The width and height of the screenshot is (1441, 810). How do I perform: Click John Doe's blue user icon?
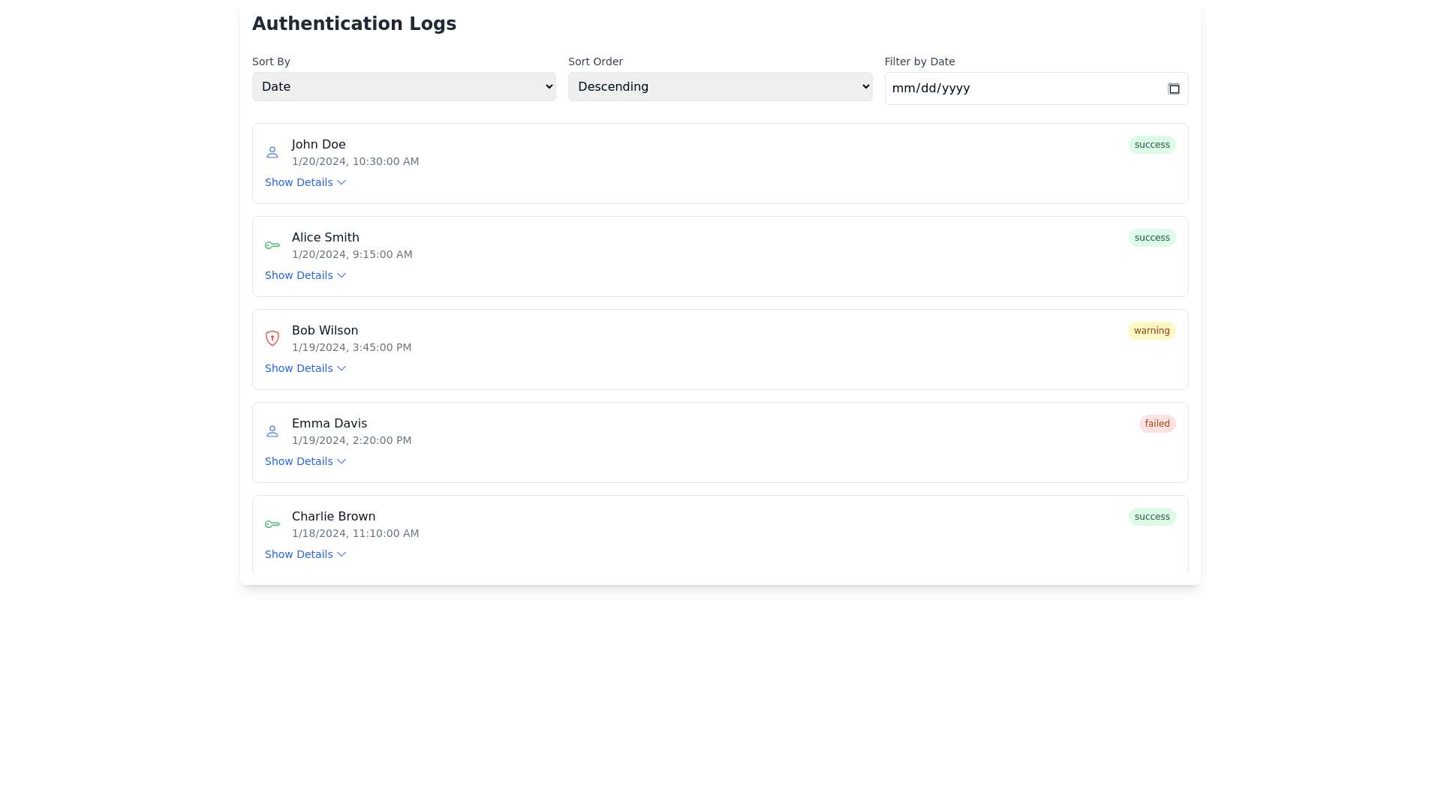click(x=272, y=152)
